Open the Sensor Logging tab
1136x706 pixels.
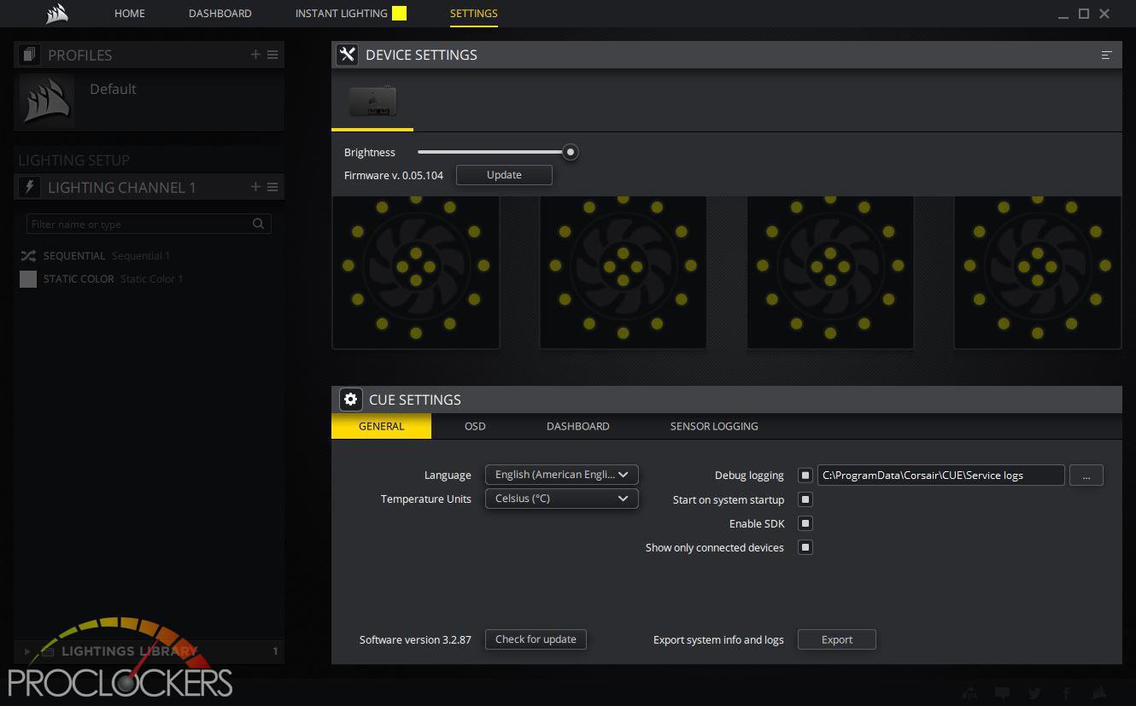click(714, 426)
